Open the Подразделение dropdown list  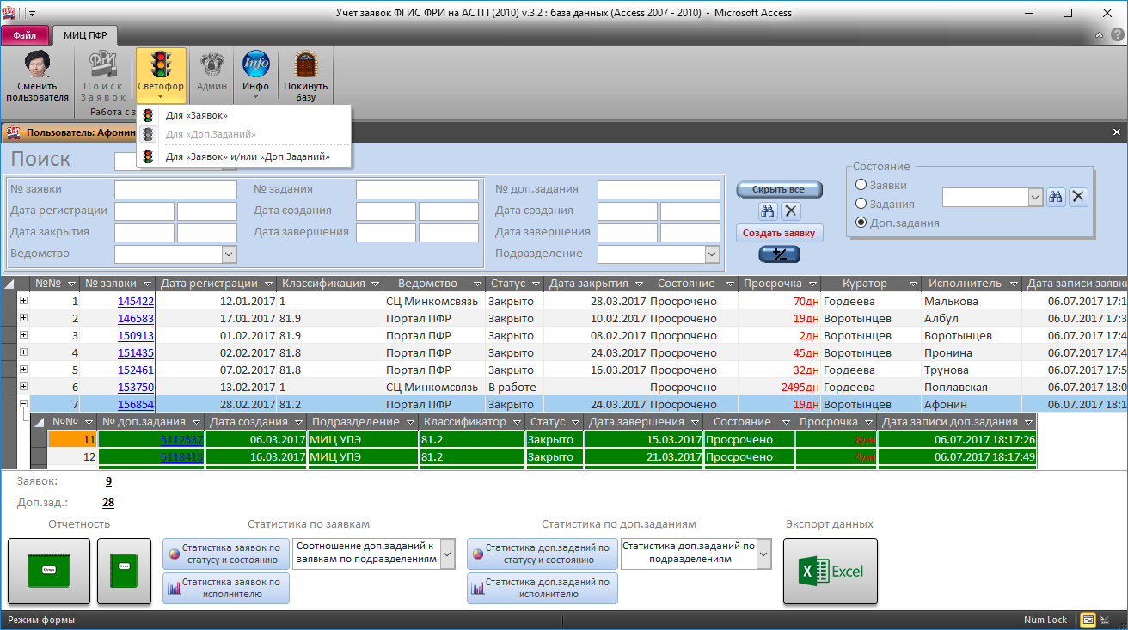[712, 254]
